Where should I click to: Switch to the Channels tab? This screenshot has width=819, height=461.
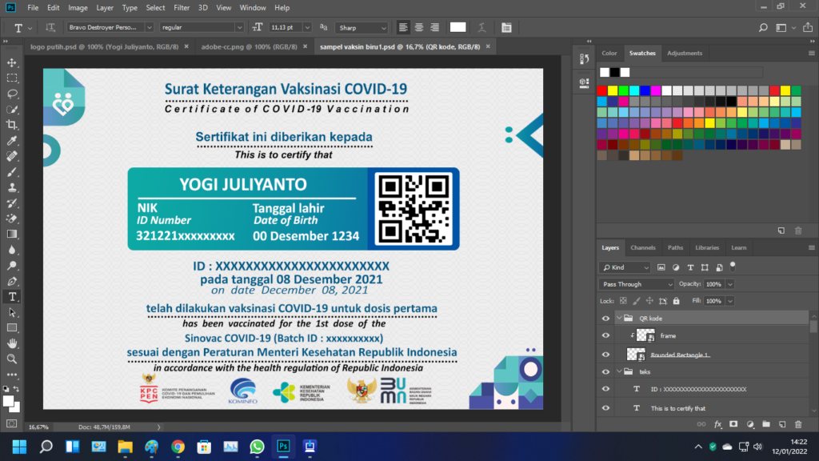(x=643, y=247)
